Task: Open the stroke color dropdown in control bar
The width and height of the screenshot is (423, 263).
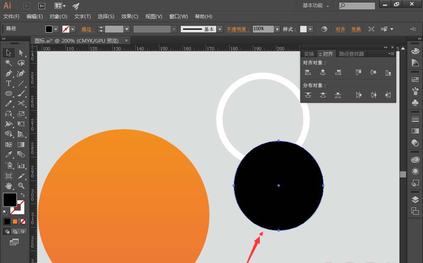Action: [x=73, y=29]
